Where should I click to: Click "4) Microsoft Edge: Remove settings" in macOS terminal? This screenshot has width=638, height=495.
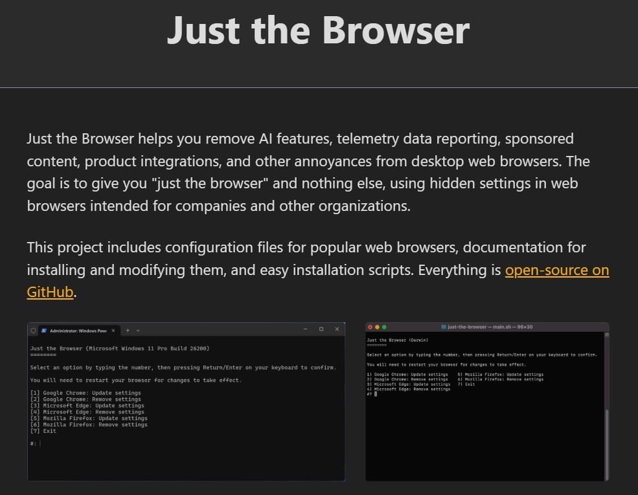click(408, 389)
